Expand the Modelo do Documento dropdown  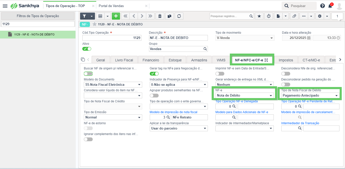(113, 84)
